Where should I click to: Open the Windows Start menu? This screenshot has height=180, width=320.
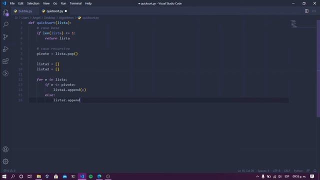(x=4, y=176)
